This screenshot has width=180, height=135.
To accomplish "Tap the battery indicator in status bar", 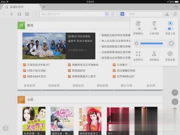I will (x=177, y=2).
